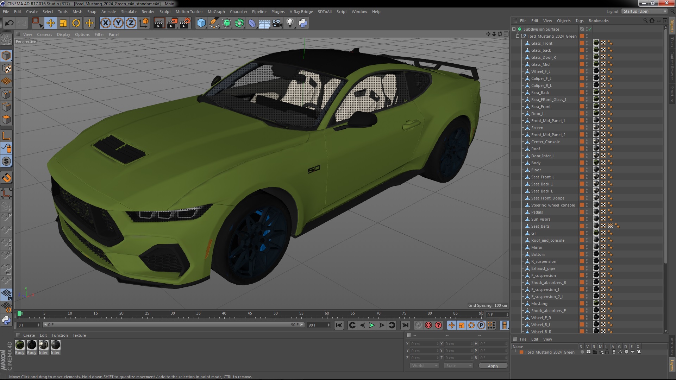Screen dimensions: 676x380
Task: Click the Array modeling object icon
Action: pyautogui.click(x=239, y=23)
